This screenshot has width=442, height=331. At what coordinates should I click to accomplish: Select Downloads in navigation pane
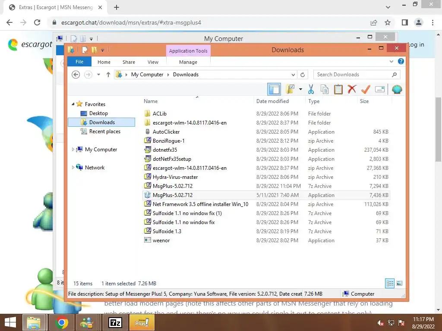pos(101,122)
